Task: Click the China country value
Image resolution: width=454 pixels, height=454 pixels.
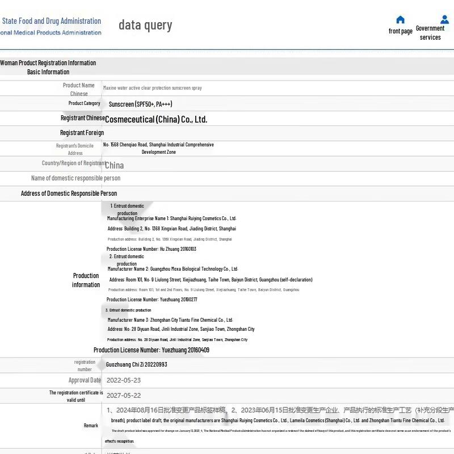Action: (x=115, y=165)
